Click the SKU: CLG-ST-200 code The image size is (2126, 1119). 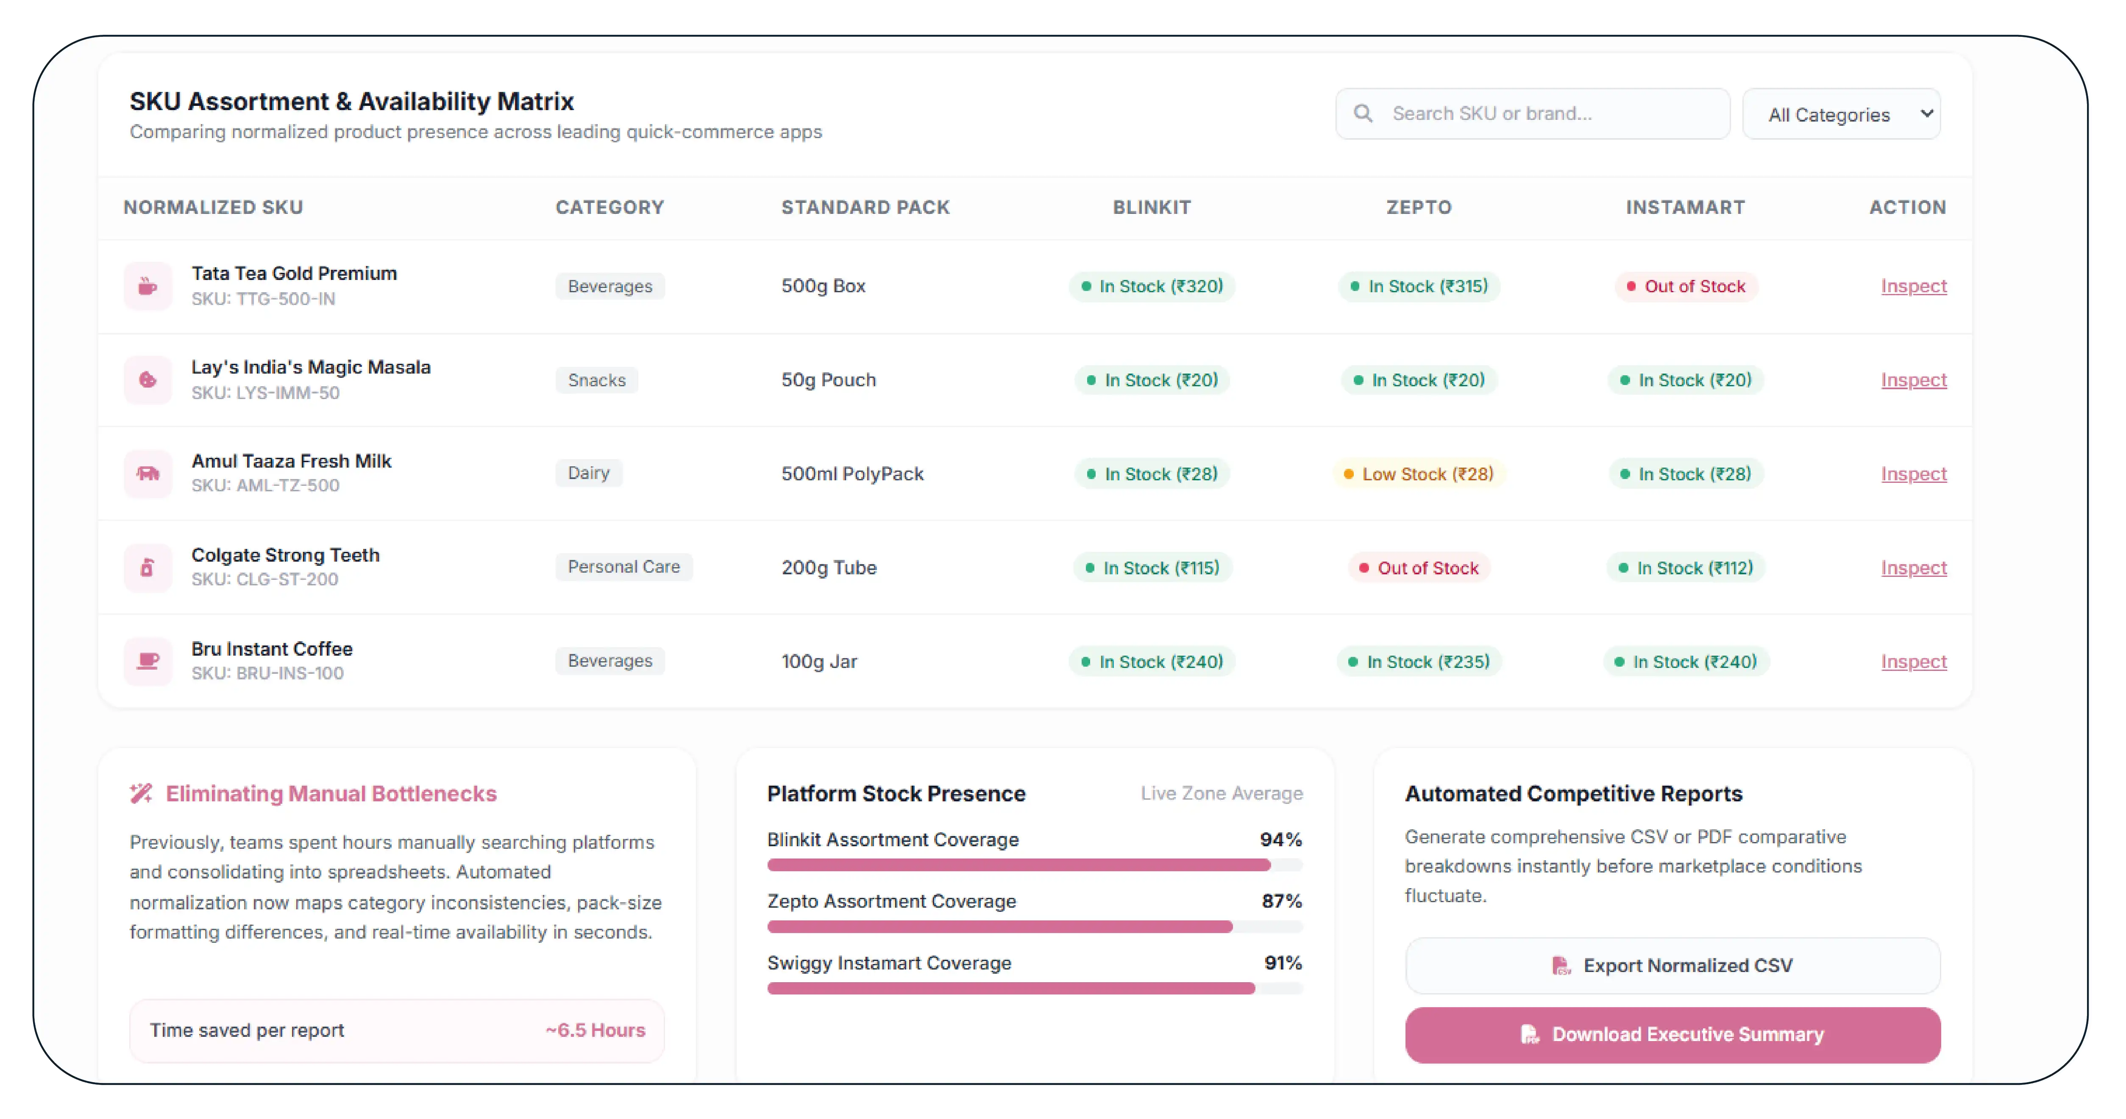(x=265, y=580)
